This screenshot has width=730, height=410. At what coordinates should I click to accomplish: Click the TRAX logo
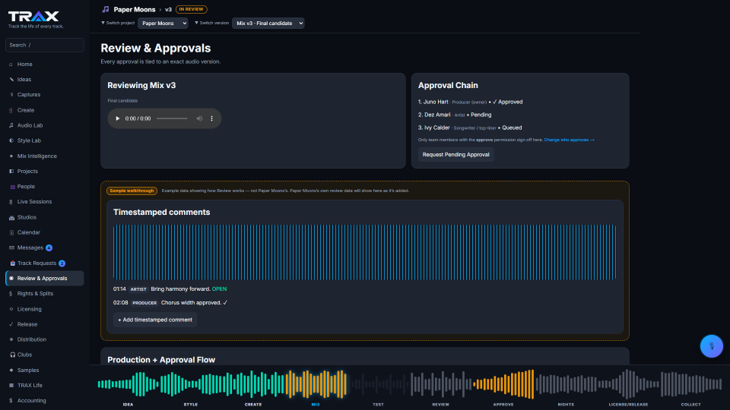(x=33, y=16)
